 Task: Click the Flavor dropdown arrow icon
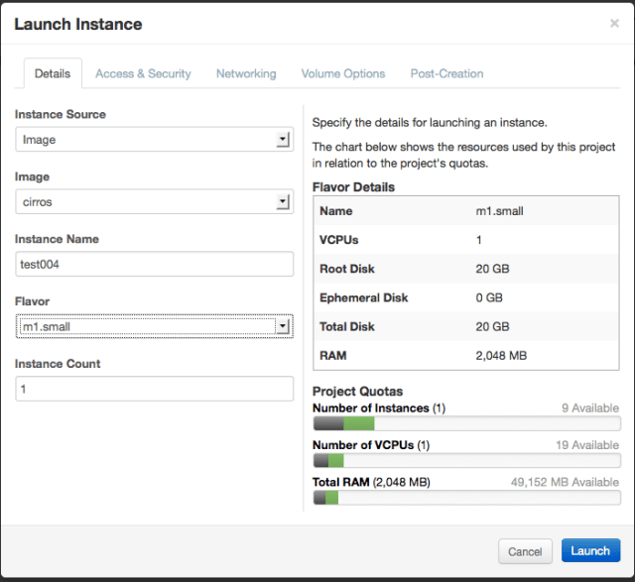(x=283, y=326)
